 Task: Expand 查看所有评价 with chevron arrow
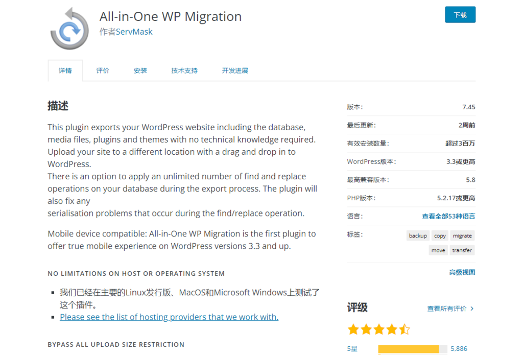coord(450,309)
